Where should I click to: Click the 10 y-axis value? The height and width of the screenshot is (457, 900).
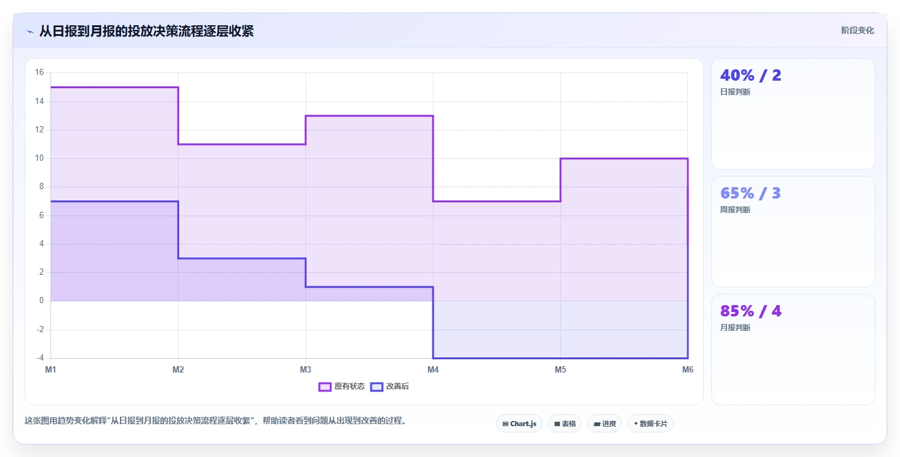tap(39, 158)
